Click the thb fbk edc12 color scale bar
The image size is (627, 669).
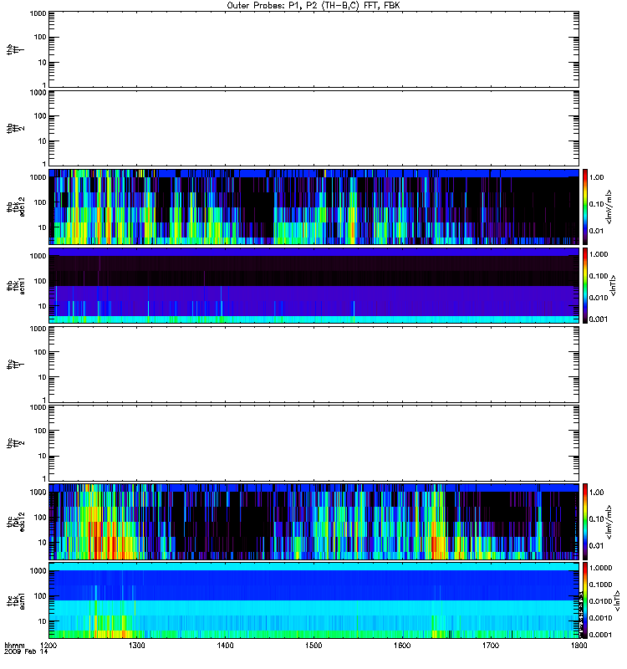tap(585, 207)
